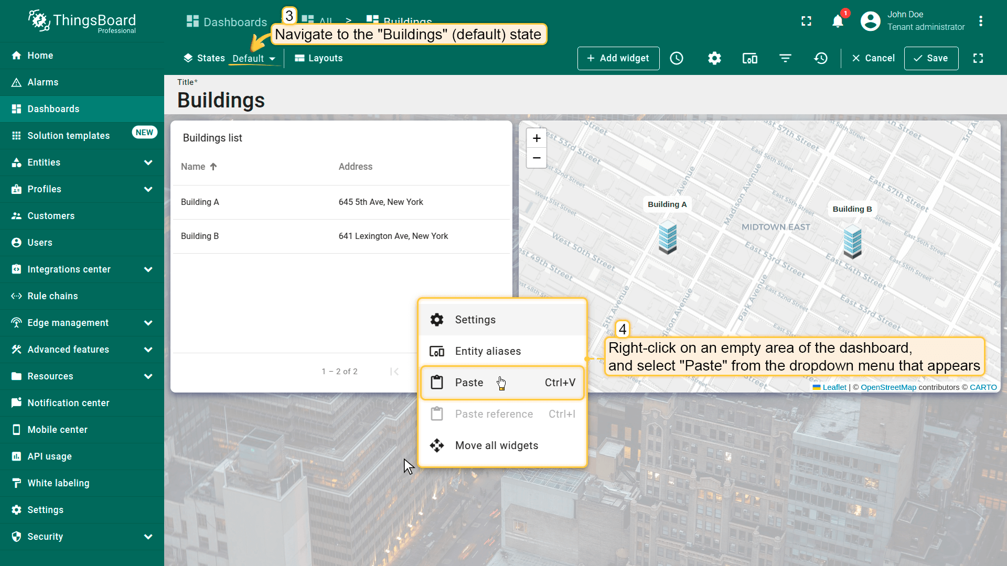
Task: Open entity aliases toolbar icon
Action: click(x=749, y=58)
